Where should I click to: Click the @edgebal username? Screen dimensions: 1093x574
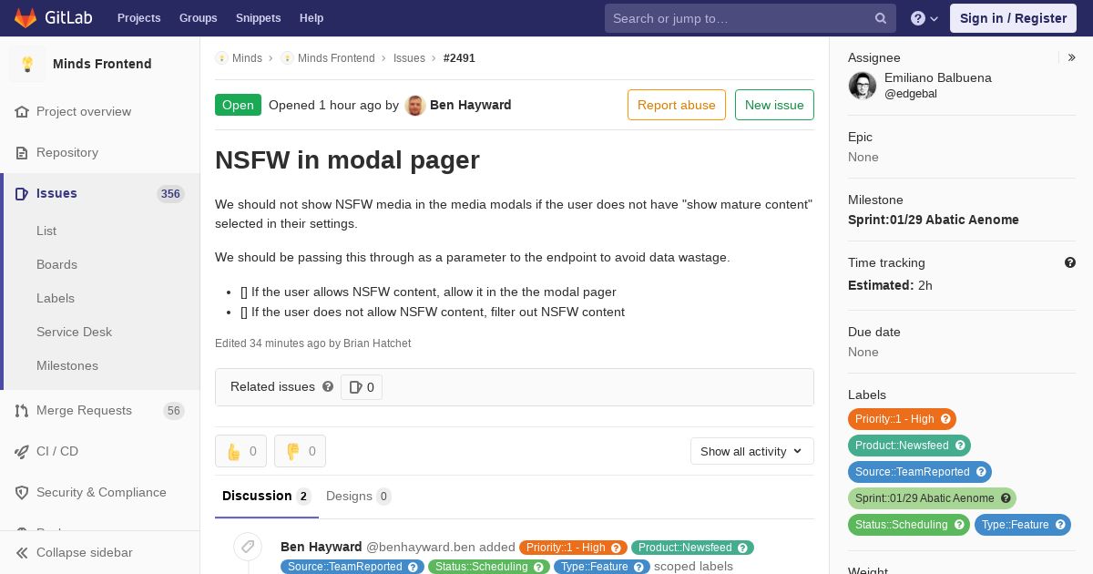click(x=911, y=94)
